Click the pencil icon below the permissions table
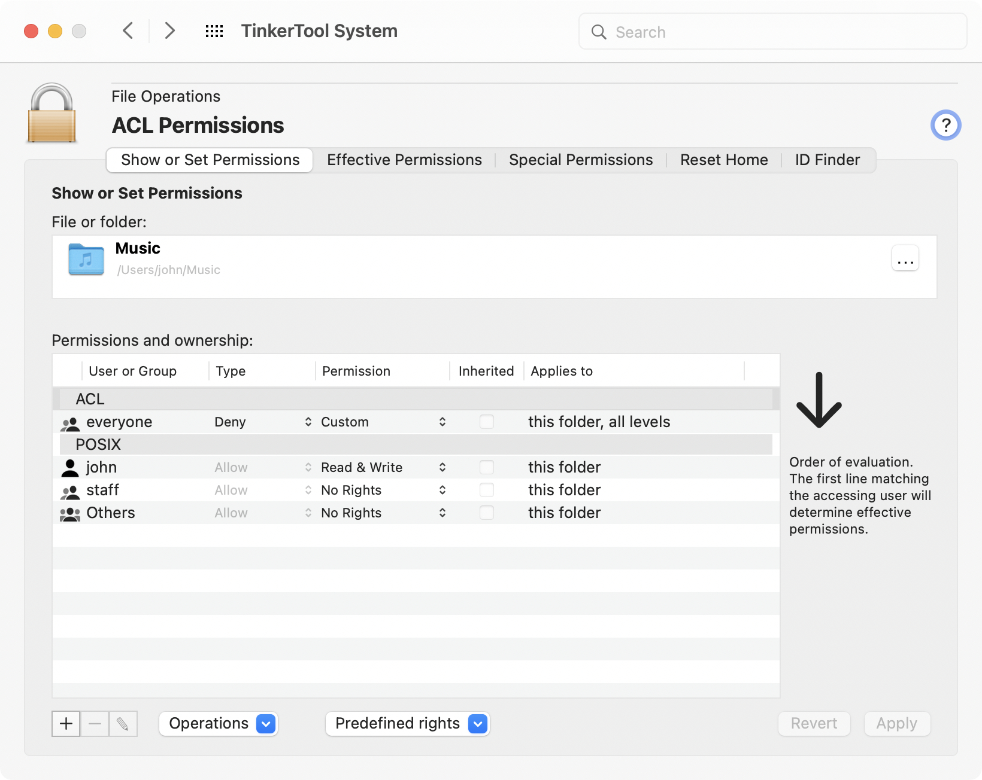This screenshot has width=982, height=780. pyautogui.click(x=123, y=723)
